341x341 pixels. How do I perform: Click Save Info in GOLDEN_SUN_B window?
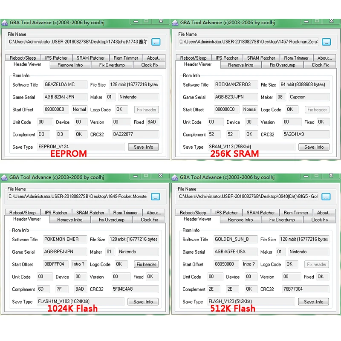pos(313,302)
